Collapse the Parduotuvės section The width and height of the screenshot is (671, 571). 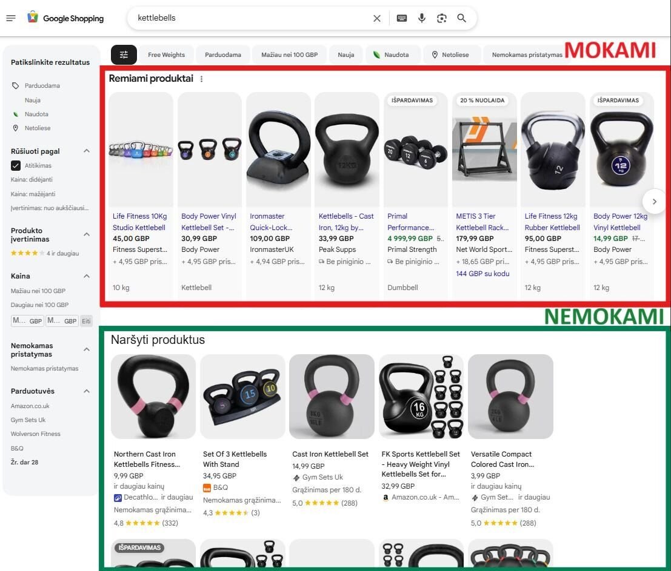coord(87,391)
